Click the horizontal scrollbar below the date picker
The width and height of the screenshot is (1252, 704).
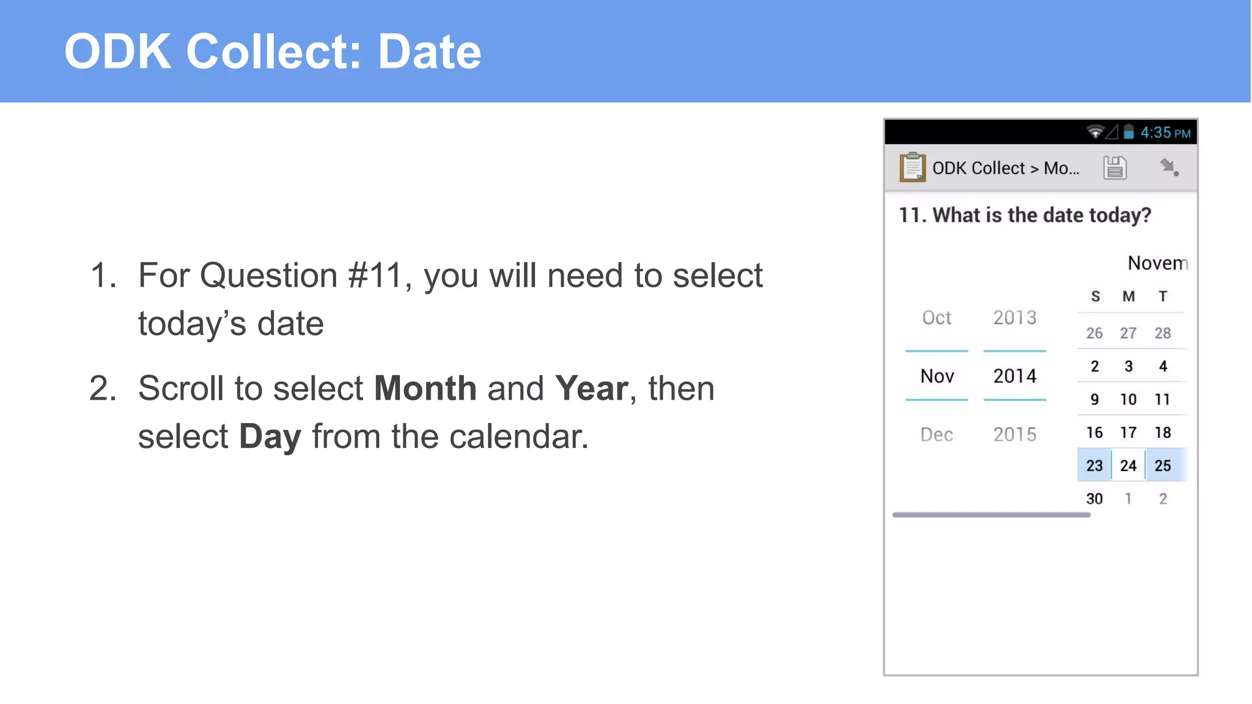pos(991,515)
